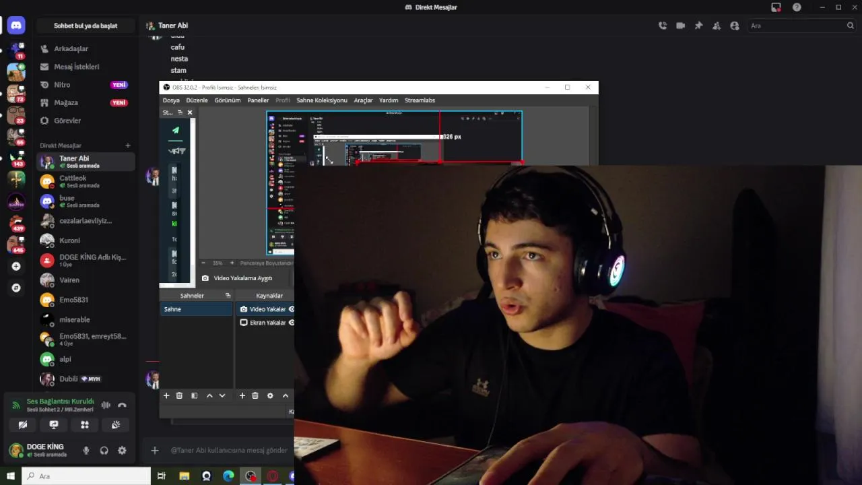This screenshot has height=485, width=862.
Task: Open pinned messages in Discord
Action: pyautogui.click(x=698, y=26)
